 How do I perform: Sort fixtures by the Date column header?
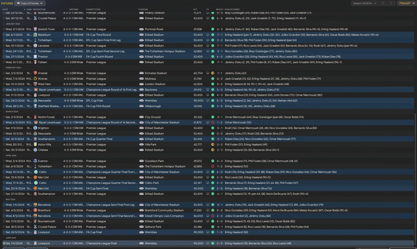tap(5, 9)
